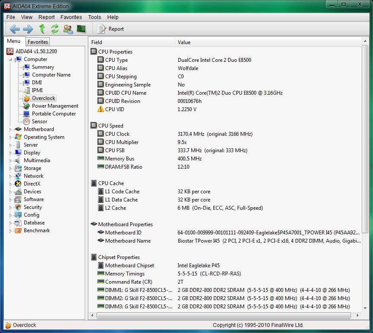Screen dimensions: 373x333
Task: Click the horizontal scrollbar right arrow
Action: (x=357, y=315)
